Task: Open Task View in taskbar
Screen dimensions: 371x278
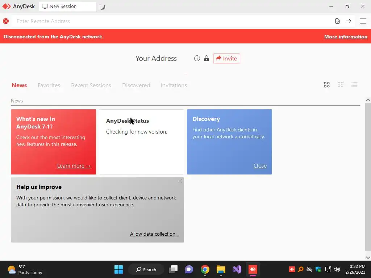Action: tap(173, 269)
